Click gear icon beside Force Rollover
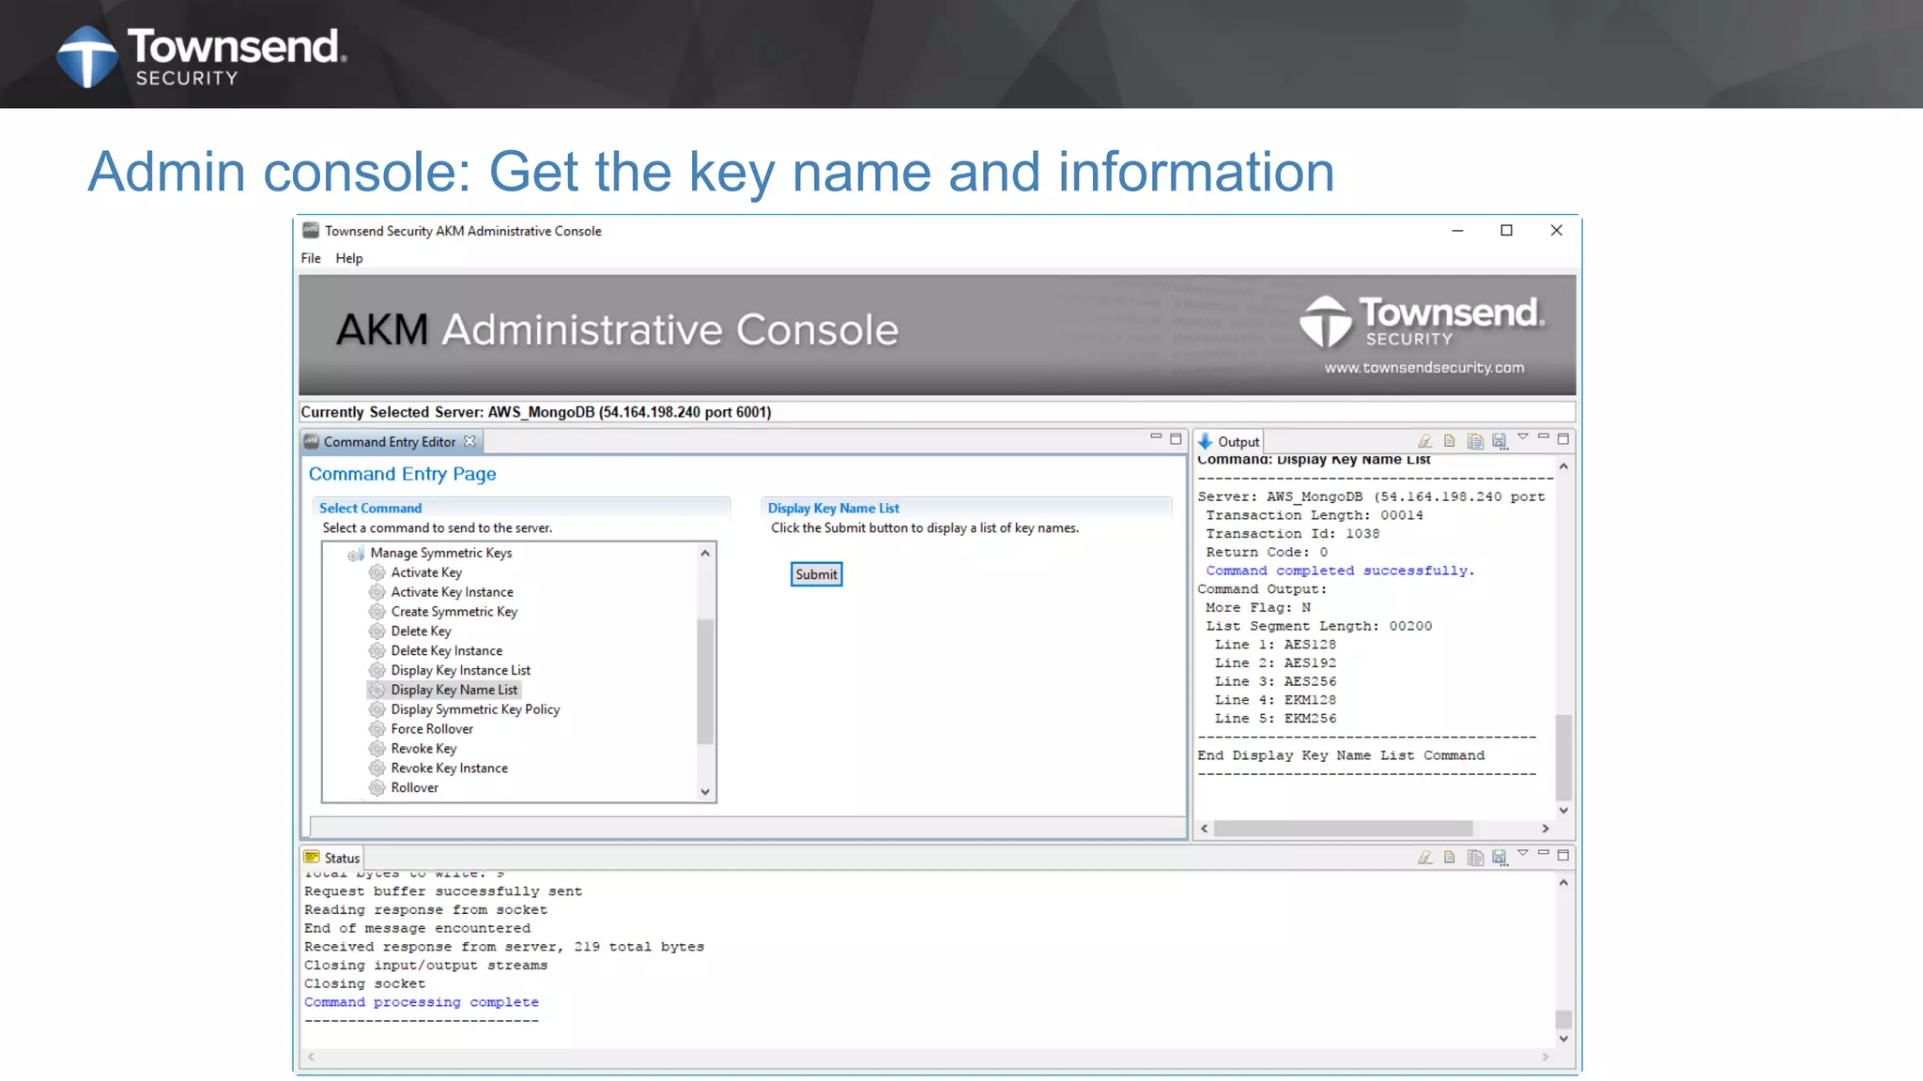 377,729
